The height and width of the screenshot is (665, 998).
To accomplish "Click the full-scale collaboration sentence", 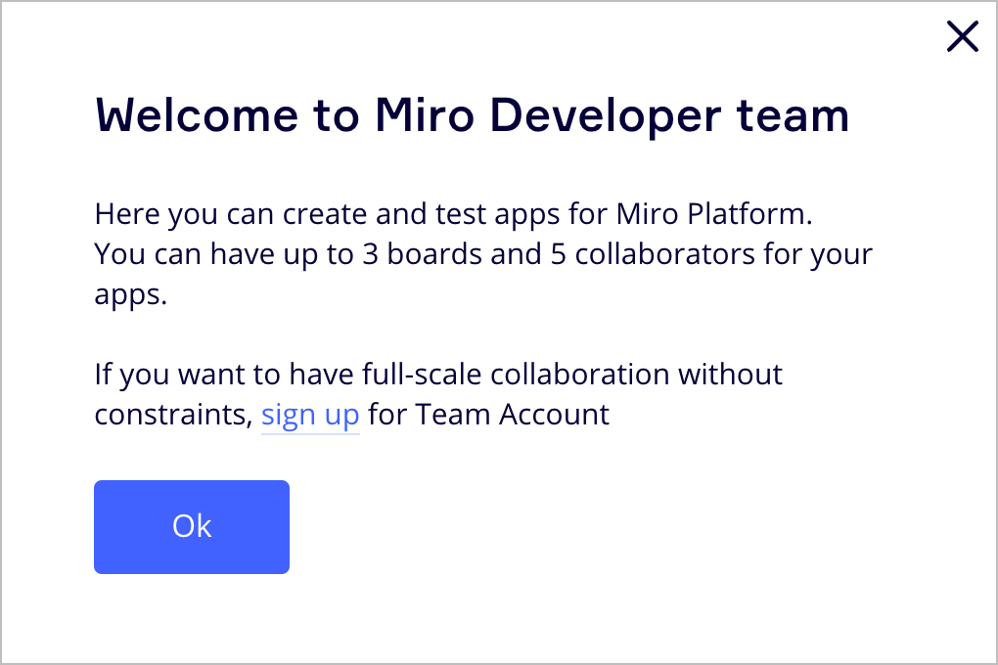I will [x=437, y=374].
